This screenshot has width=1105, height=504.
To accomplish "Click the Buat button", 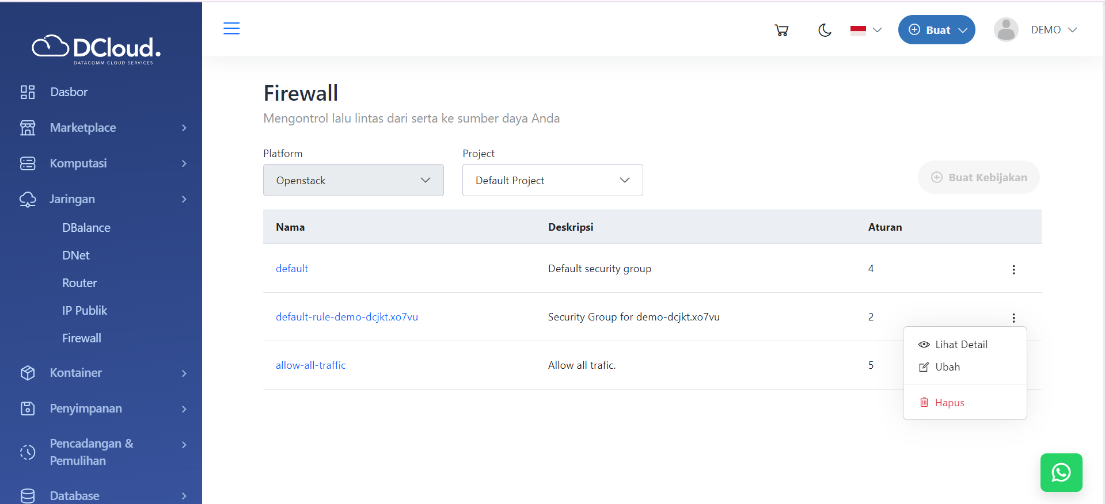I will point(936,30).
